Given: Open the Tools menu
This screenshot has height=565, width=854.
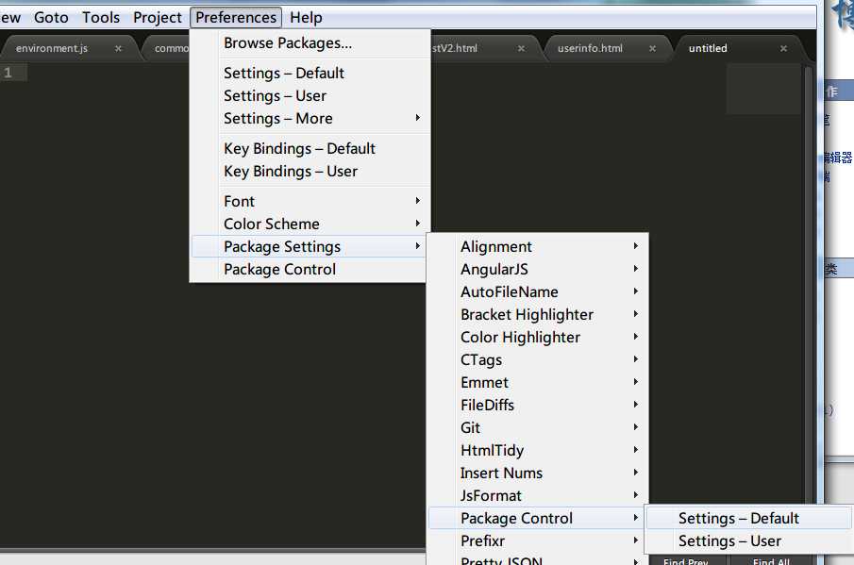Looking at the screenshot, I should click(101, 17).
